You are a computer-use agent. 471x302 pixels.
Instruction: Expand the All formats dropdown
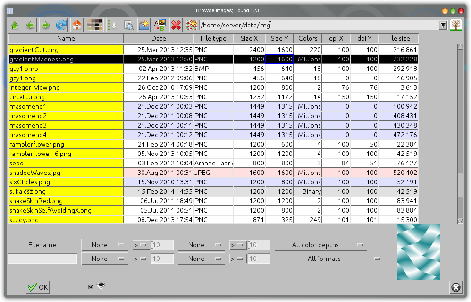[329, 259]
